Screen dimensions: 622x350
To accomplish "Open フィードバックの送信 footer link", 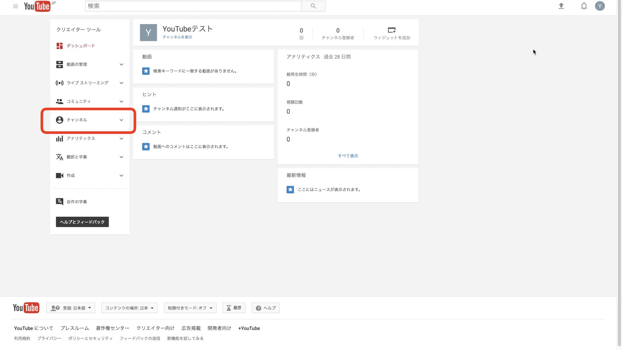I will (140, 338).
